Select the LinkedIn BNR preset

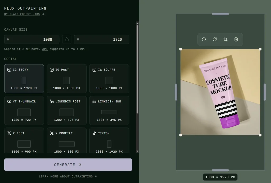(109, 110)
